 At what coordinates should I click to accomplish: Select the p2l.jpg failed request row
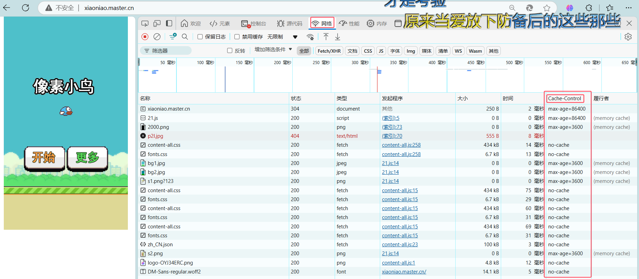coord(388,136)
